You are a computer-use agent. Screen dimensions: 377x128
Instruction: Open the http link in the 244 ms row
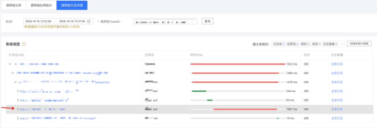(49, 91)
